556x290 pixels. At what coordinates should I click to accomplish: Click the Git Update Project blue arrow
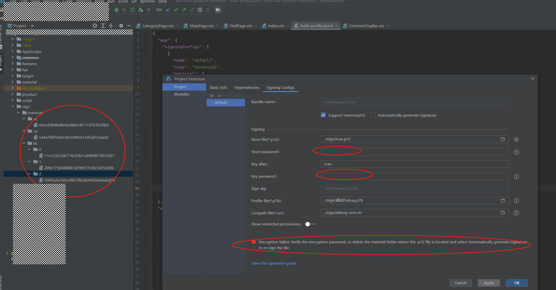click(x=168, y=10)
